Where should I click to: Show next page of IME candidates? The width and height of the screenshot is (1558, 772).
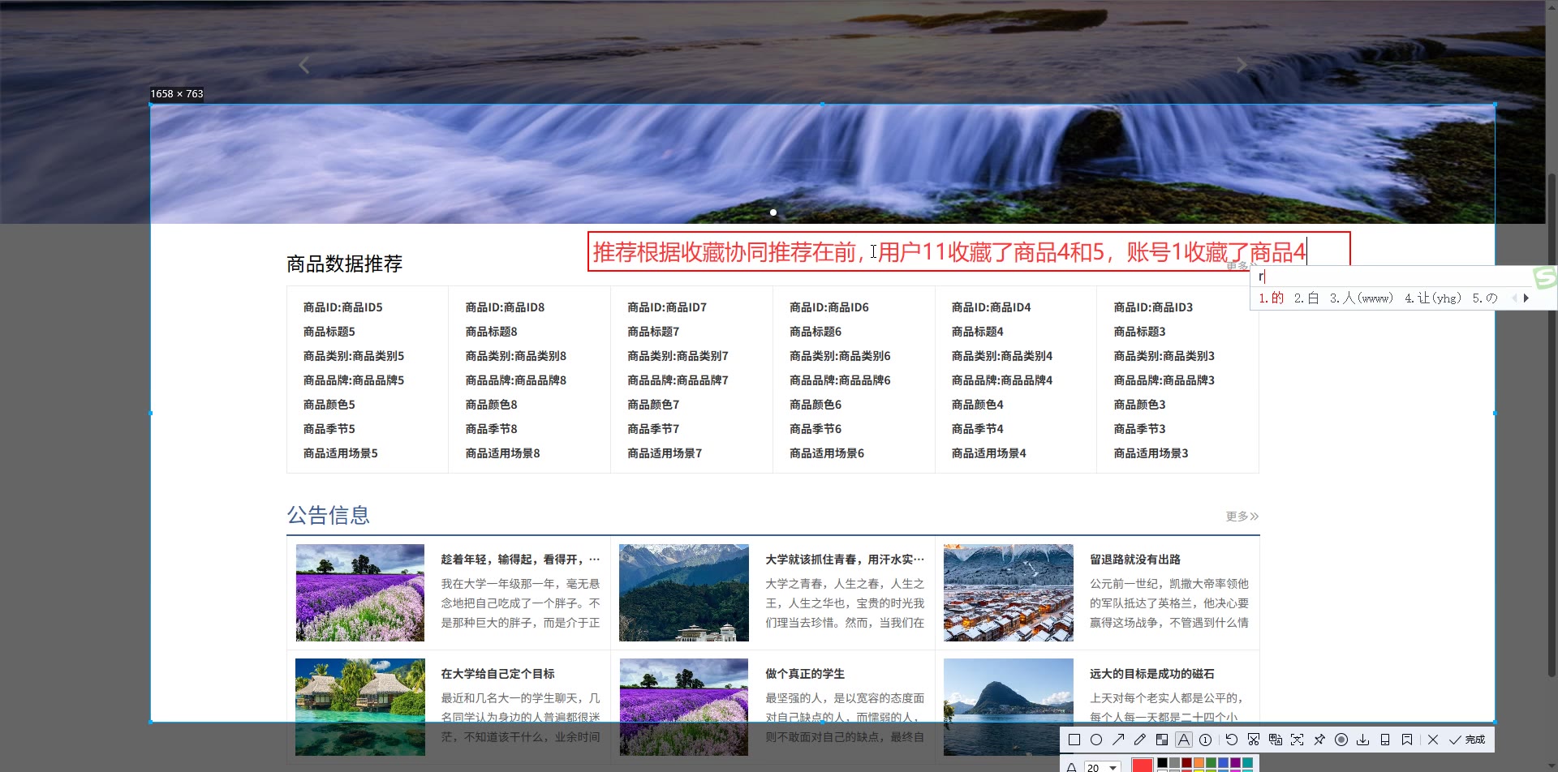[x=1526, y=298]
